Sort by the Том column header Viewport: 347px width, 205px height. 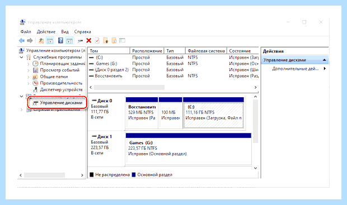[x=109, y=51]
